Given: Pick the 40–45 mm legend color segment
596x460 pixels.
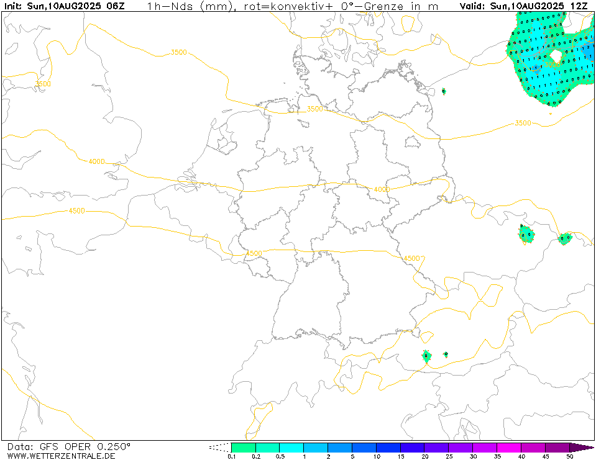Looking at the screenshot, I should [x=533, y=448].
